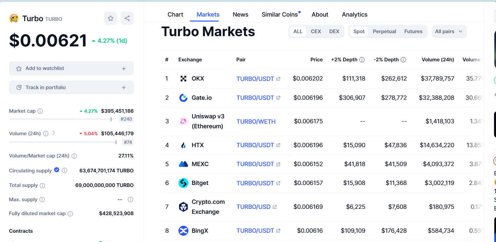Image resolution: width=496 pixels, height=242 pixels.
Task: Select the ALL exchange filter
Action: [x=298, y=31]
